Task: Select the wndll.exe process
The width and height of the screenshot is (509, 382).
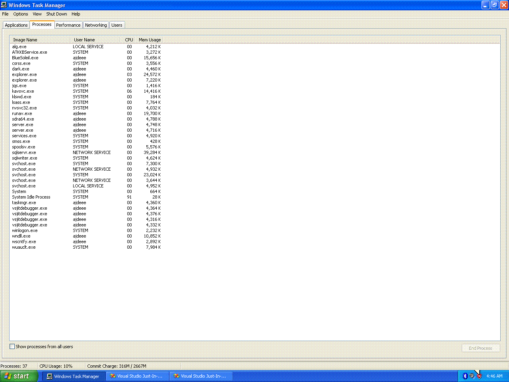Action: tap(86, 236)
